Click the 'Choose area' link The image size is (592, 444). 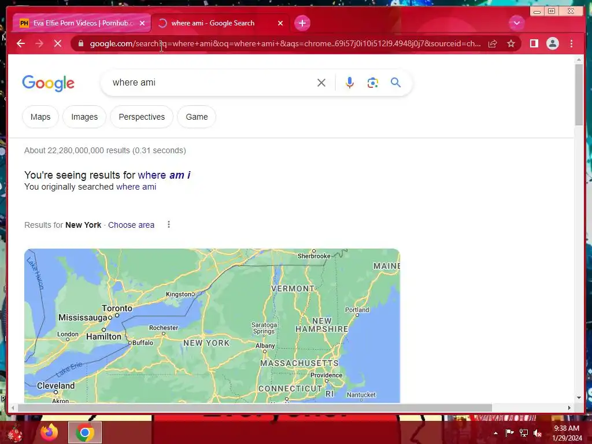131,225
